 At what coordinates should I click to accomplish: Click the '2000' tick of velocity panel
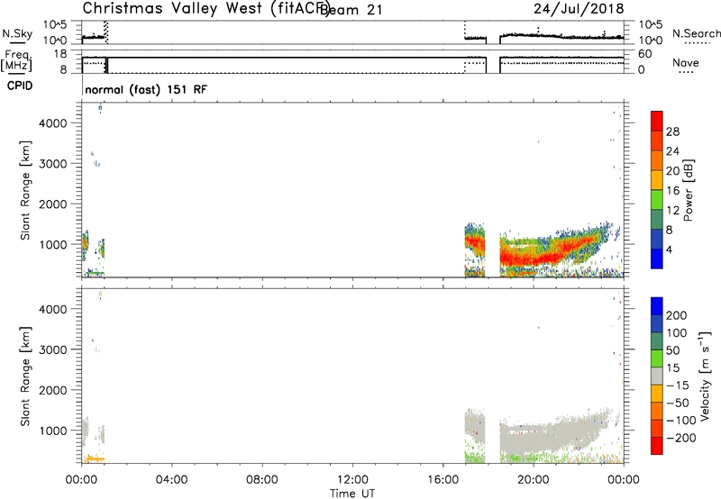pyautogui.click(x=53, y=390)
